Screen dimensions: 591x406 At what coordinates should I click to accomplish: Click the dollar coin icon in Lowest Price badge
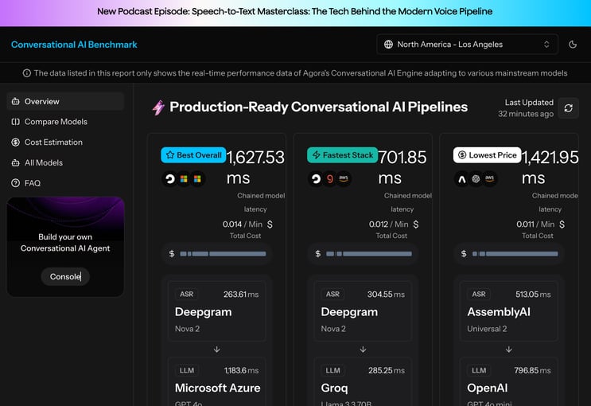tap(462, 155)
